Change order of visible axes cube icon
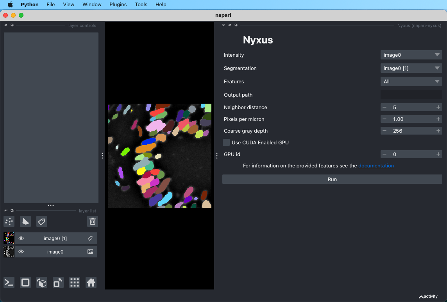Image resolution: width=447 pixels, height=302 pixels. [x=42, y=282]
